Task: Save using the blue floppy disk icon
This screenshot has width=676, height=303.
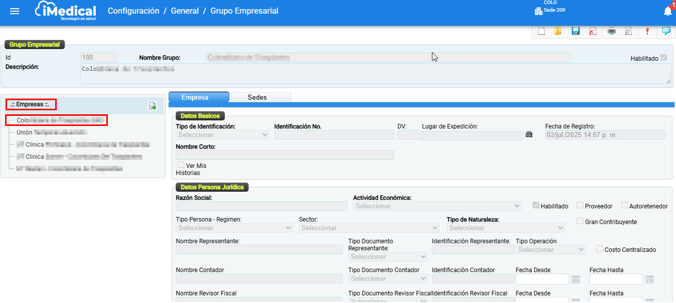Action: click(575, 31)
